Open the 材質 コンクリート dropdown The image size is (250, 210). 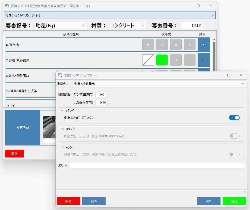pyautogui.click(x=128, y=25)
